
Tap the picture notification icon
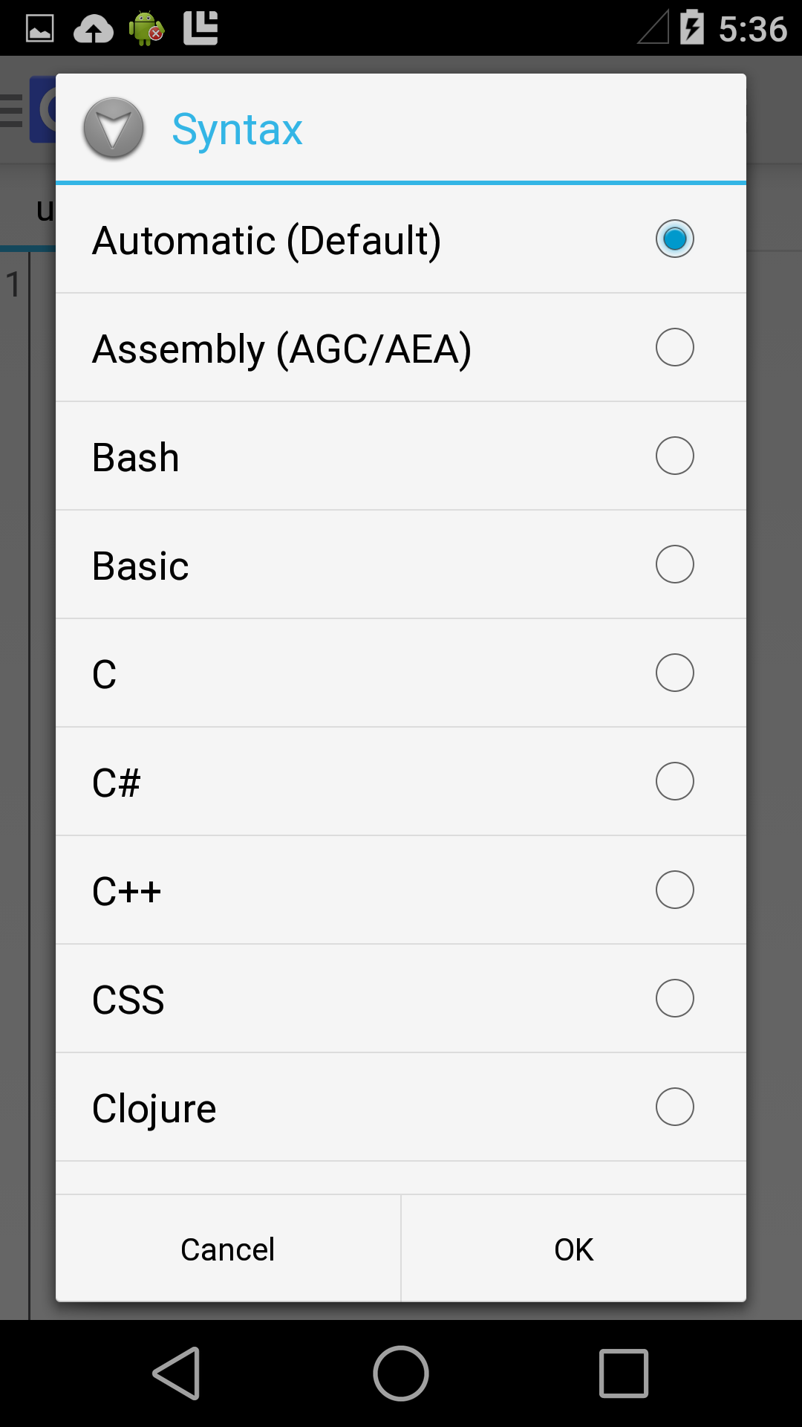tap(40, 28)
